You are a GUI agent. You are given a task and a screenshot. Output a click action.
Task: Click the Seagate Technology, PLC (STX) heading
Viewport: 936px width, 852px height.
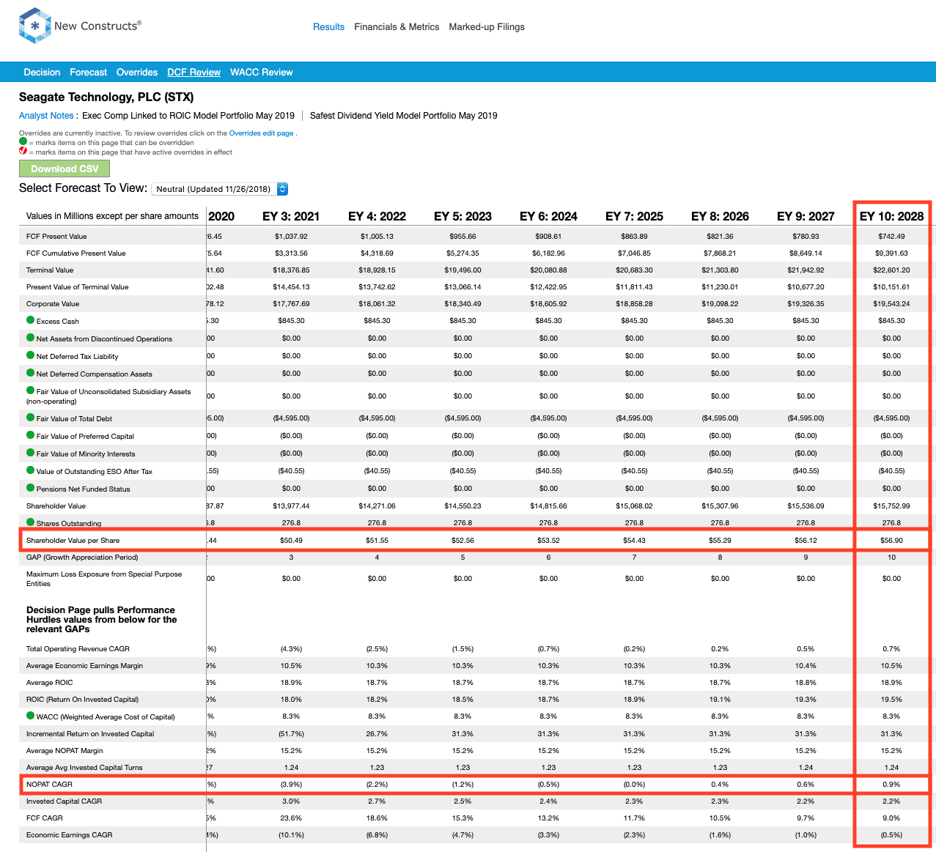click(x=106, y=97)
